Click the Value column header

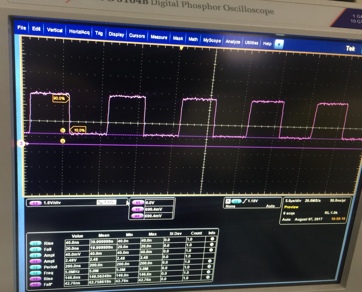[x=77, y=236]
